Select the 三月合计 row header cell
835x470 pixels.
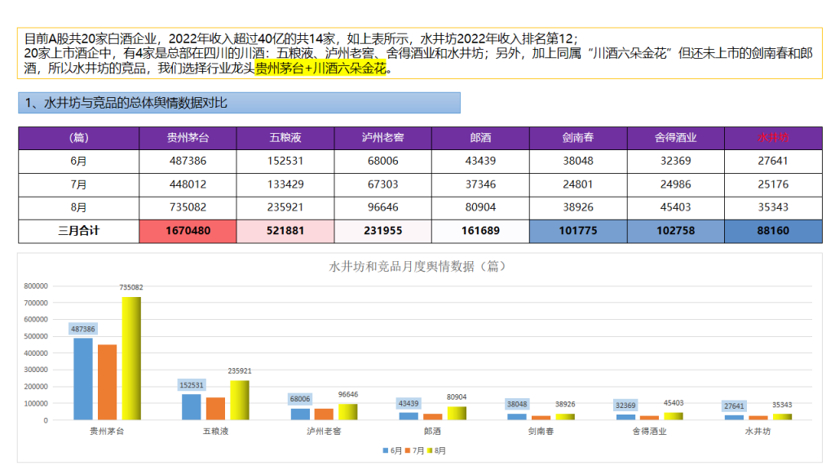coord(78,231)
